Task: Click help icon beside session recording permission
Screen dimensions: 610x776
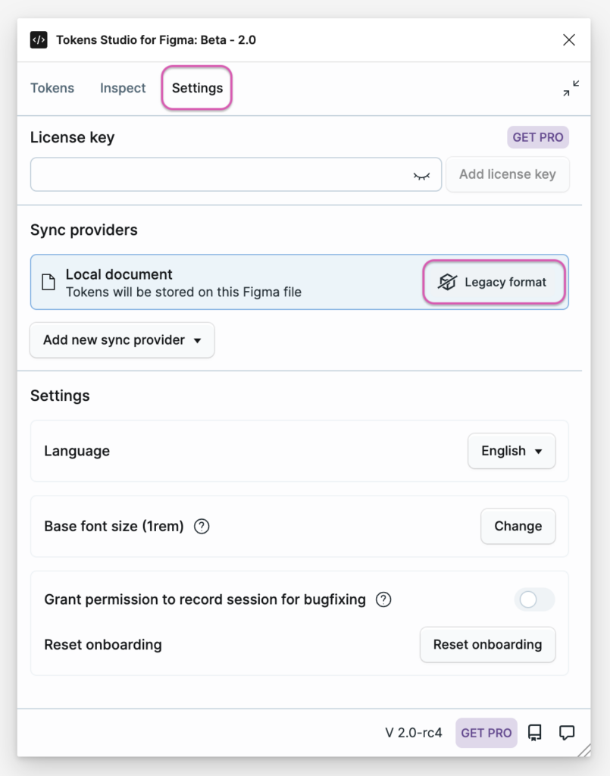Action: (383, 599)
